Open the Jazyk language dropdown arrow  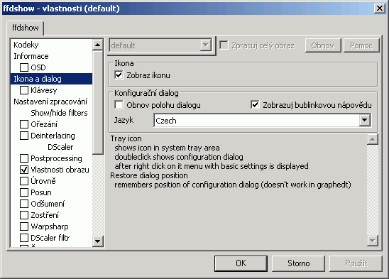[x=364, y=121]
